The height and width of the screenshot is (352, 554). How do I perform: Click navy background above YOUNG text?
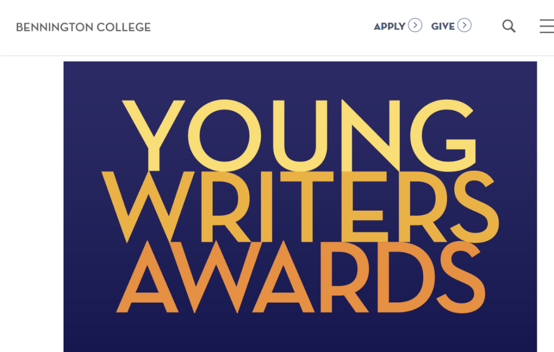[x=300, y=80]
